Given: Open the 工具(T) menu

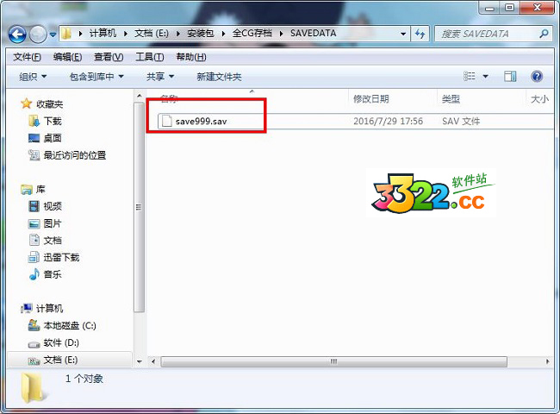Looking at the screenshot, I should click(150, 57).
